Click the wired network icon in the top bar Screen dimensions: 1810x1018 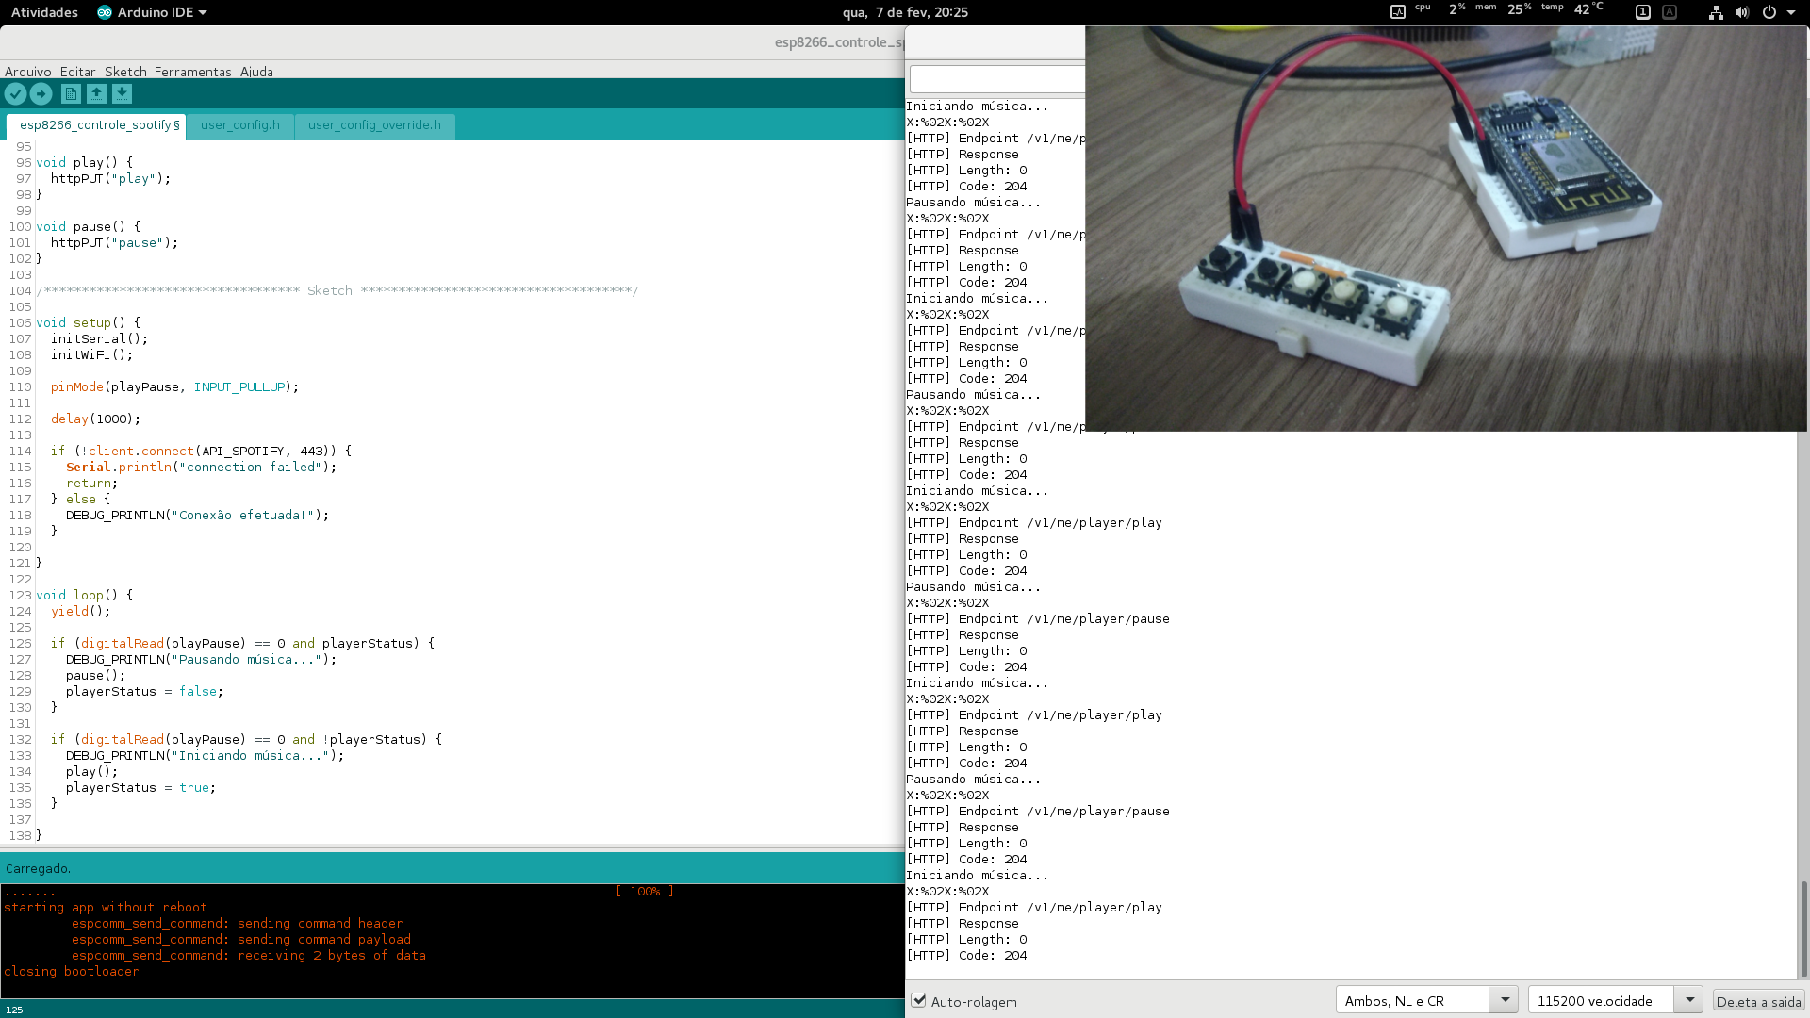tap(1716, 12)
